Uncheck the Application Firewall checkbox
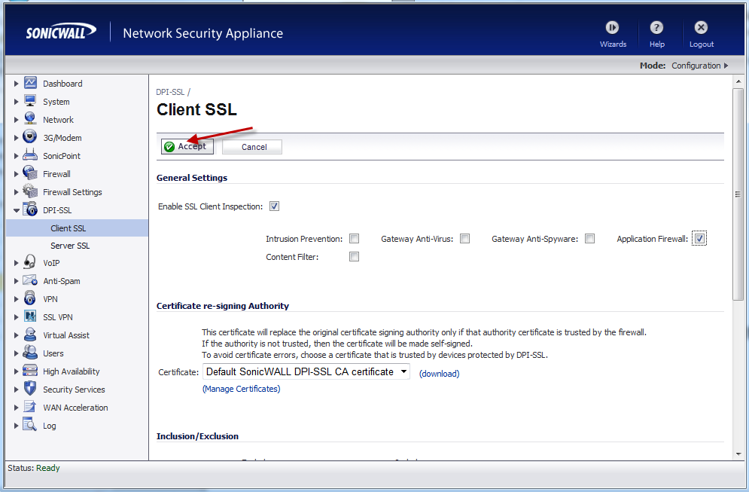 (699, 239)
